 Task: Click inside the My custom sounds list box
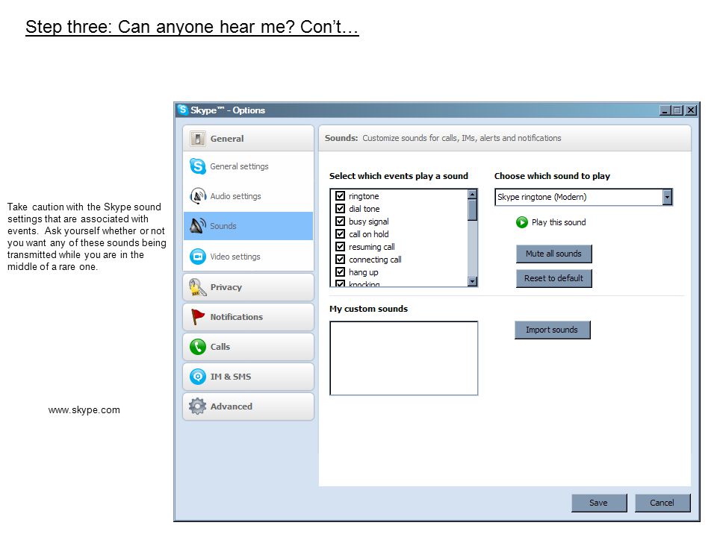tap(404, 358)
